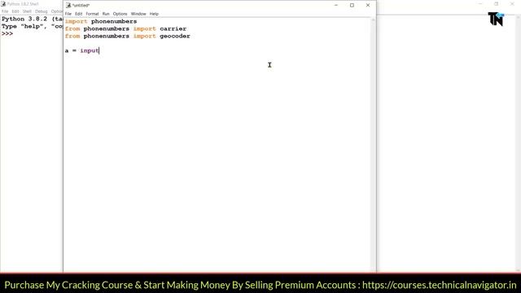Open the Window menu in editor window
The image size is (521, 293).
pyautogui.click(x=138, y=14)
